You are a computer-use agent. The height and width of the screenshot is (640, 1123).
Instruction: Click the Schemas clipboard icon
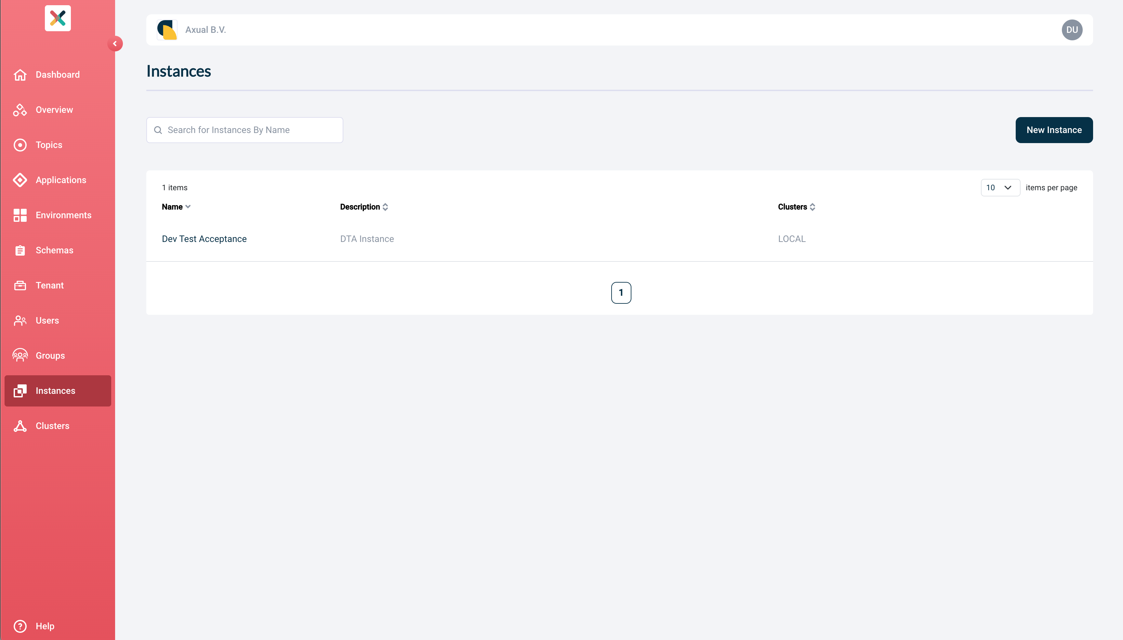pyautogui.click(x=20, y=250)
